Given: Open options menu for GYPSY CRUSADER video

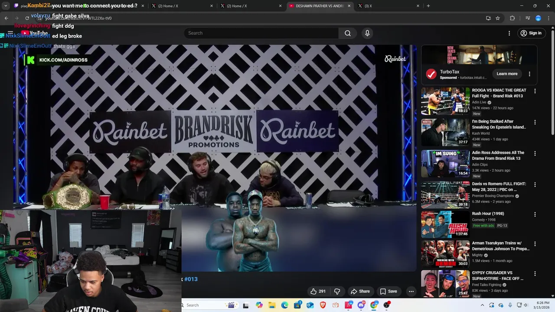Looking at the screenshot, I should tap(535, 274).
